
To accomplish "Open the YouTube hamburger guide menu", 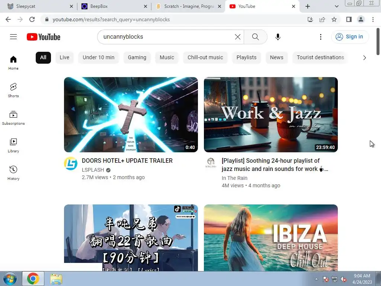I will pos(13,37).
